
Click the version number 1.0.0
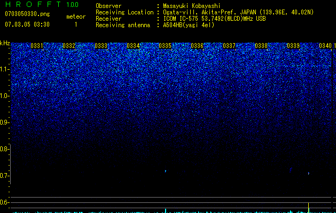click(x=73, y=4)
